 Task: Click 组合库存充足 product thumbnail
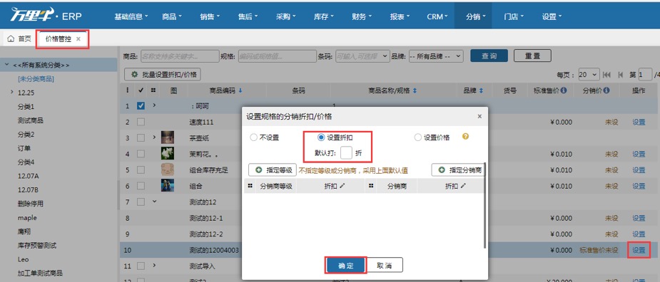click(x=168, y=169)
